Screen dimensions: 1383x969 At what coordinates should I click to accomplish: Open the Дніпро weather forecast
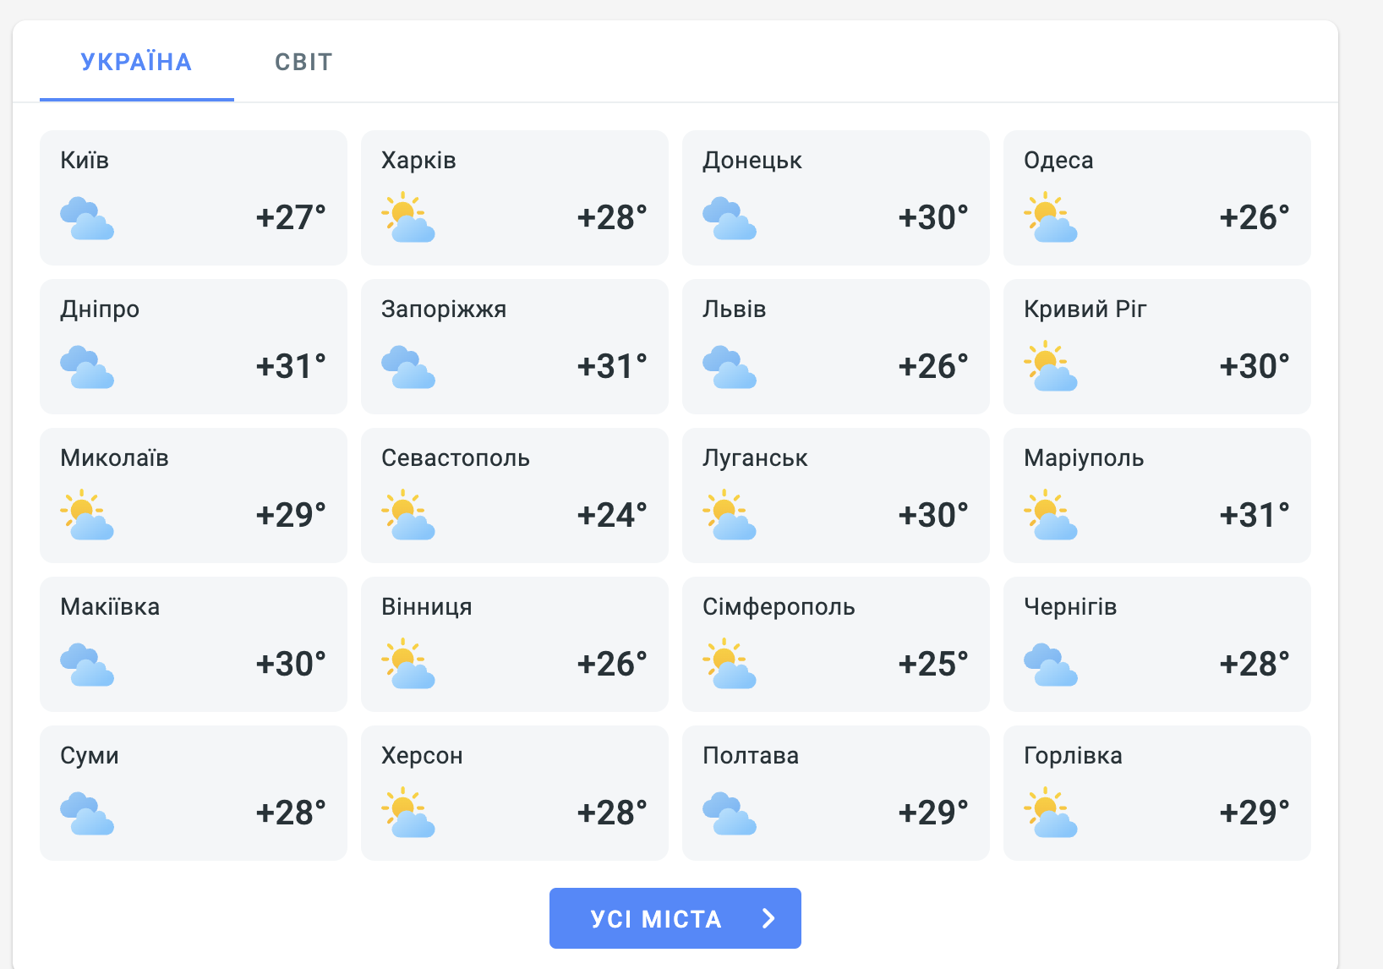(x=194, y=347)
